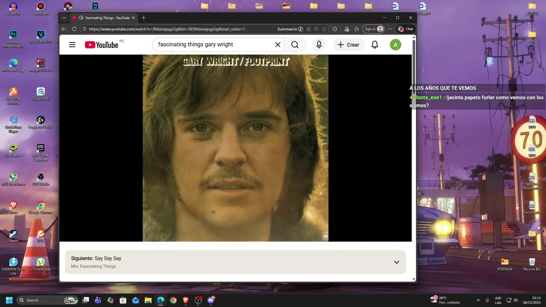Open the Windows Start menu
This screenshot has width=546, height=307.
pyautogui.click(x=9, y=300)
